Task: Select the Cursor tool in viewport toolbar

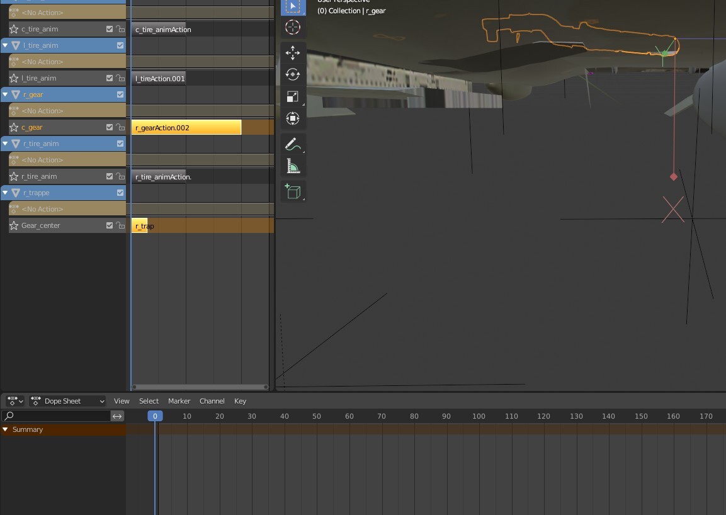Action: (293, 27)
